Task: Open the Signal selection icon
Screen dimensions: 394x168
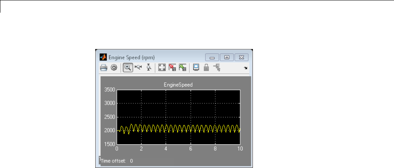Action: (x=217, y=68)
